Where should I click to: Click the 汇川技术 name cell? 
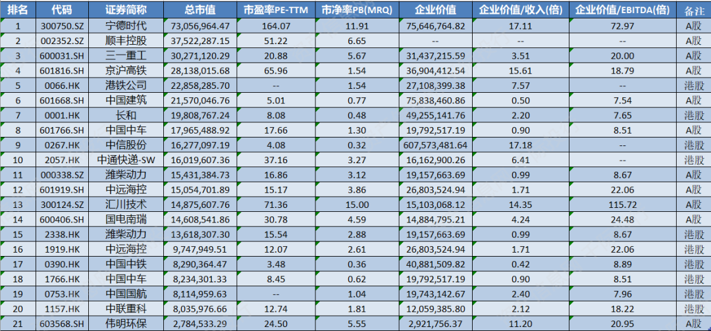click(x=126, y=205)
